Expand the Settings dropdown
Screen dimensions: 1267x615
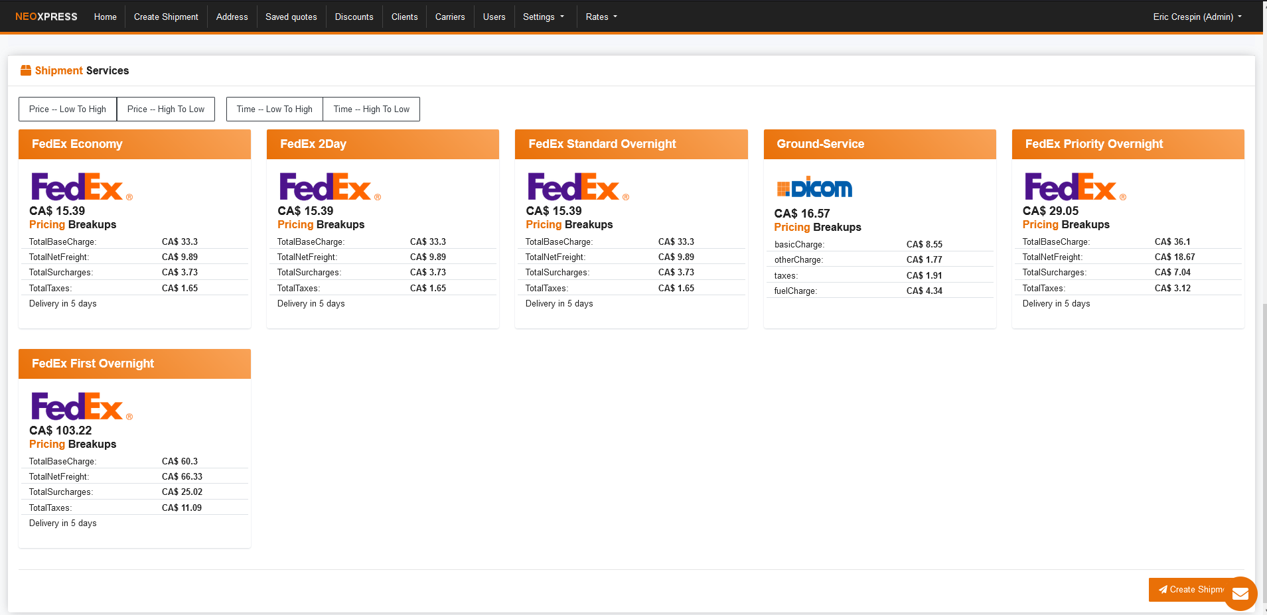click(543, 17)
